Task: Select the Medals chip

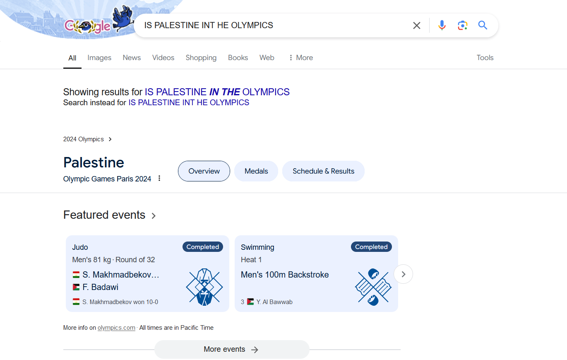Action: click(256, 171)
